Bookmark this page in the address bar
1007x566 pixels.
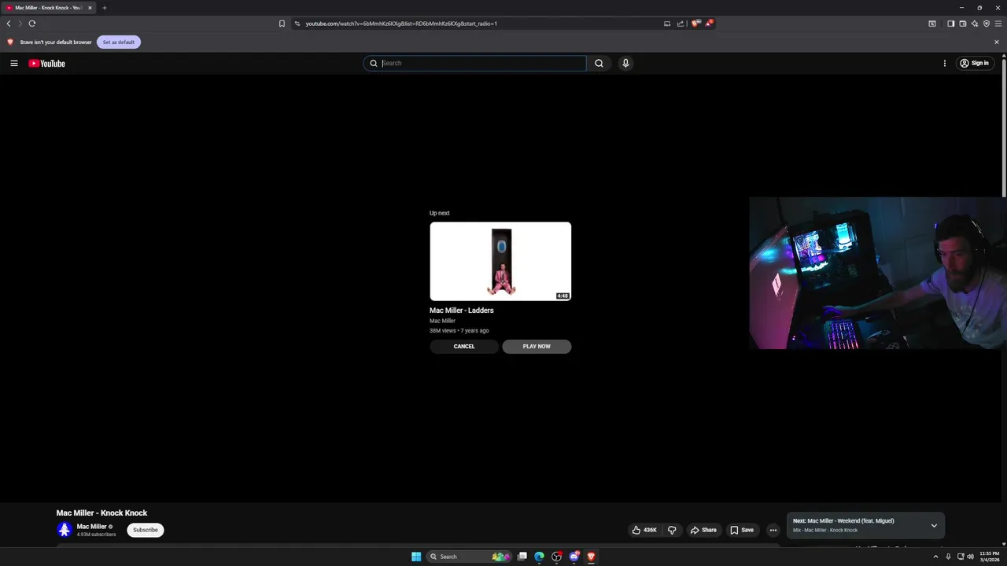point(282,24)
